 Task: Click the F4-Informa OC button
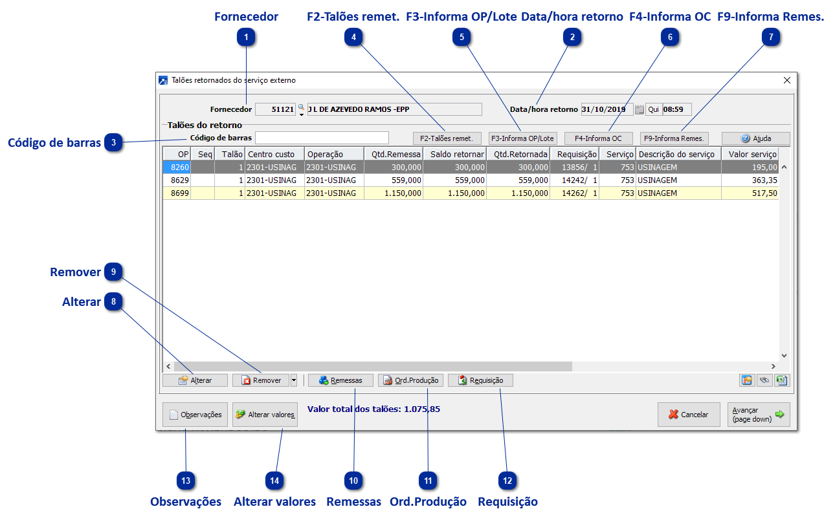[598, 138]
